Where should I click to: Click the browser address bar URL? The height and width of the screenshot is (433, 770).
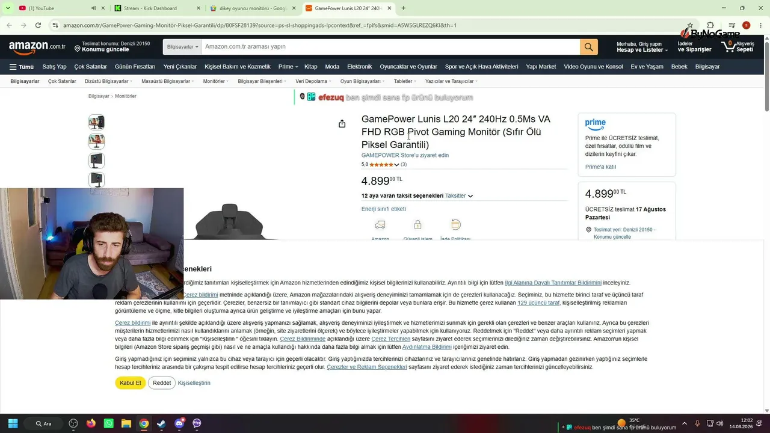(260, 25)
